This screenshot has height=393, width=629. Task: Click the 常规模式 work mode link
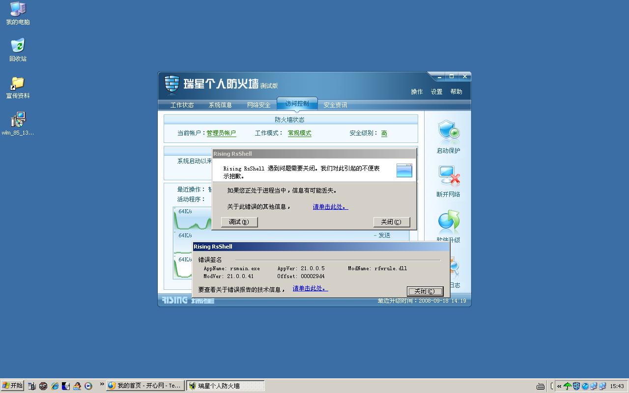point(299,133)
